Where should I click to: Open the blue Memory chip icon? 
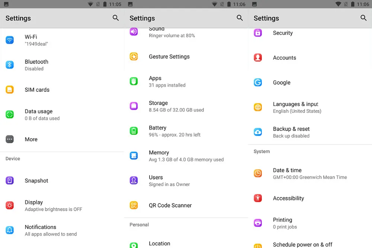coord(134,156)
